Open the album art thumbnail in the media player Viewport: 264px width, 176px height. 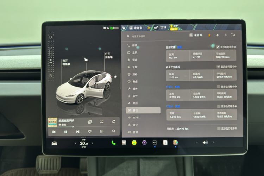(52, 122)
